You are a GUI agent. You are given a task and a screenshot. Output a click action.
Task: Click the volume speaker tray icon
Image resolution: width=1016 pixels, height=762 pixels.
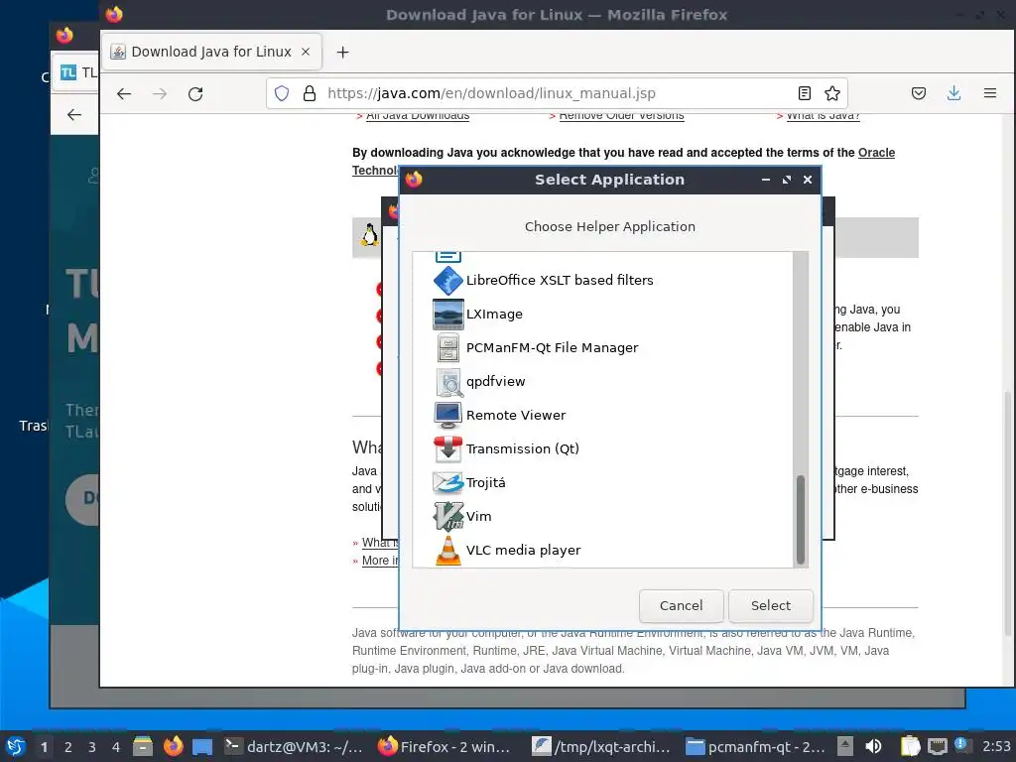pos(873,746)
